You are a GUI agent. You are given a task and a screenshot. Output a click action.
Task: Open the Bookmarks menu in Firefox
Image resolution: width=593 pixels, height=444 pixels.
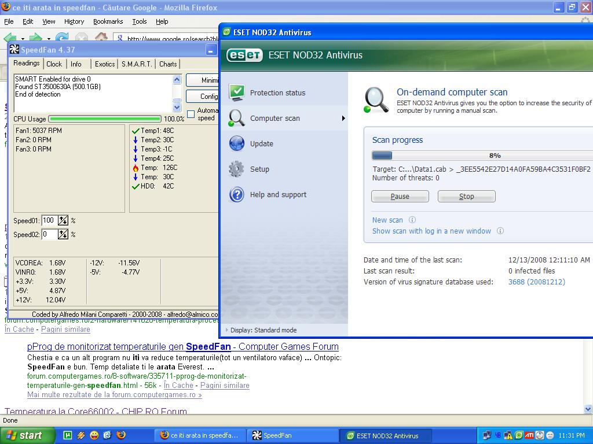coord(108,21)
